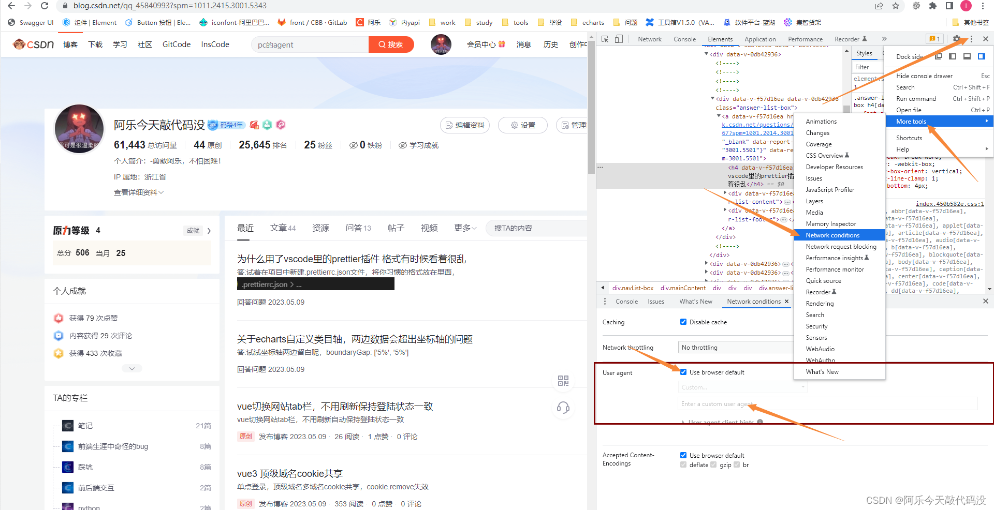Collapse the answer-list-box div node
This screenshot has height=510, width=994.
point(713,98)
